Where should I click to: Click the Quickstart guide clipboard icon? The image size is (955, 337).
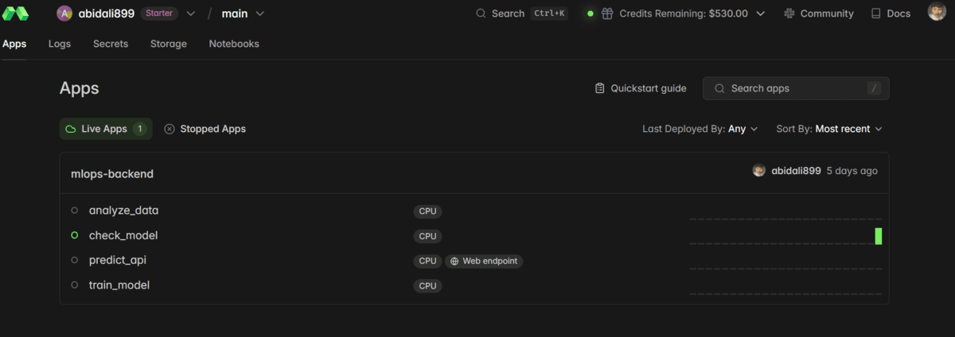pyautogui.click(x=600, y=88)
